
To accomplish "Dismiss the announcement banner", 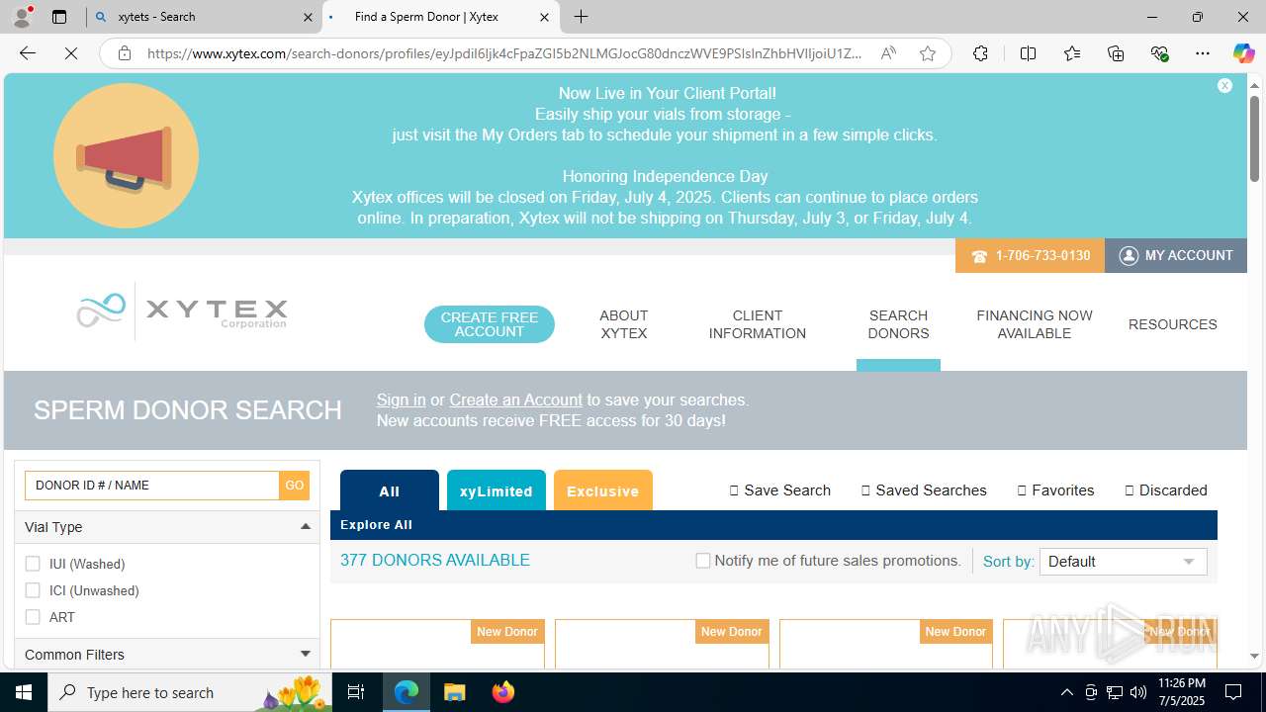I will 1224,86.
